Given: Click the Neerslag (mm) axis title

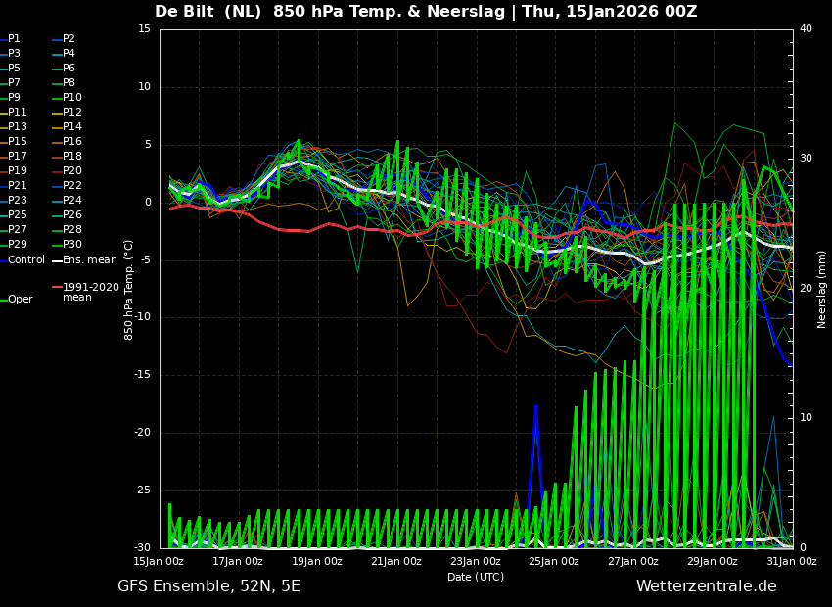Looking at the screenshot, I should click(822, 289).
